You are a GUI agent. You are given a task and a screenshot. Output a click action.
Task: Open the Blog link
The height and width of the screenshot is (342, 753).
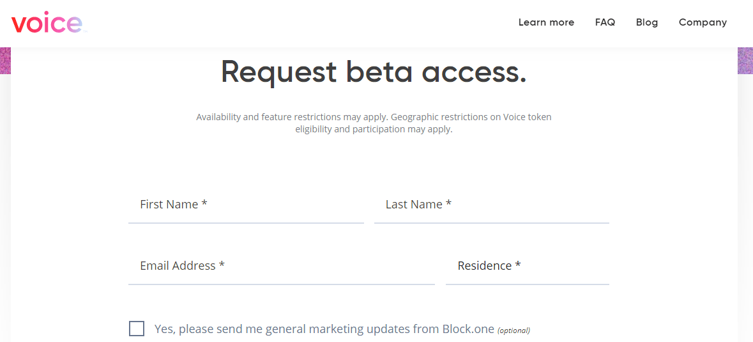pyautogui.click(x=646, y=22)
